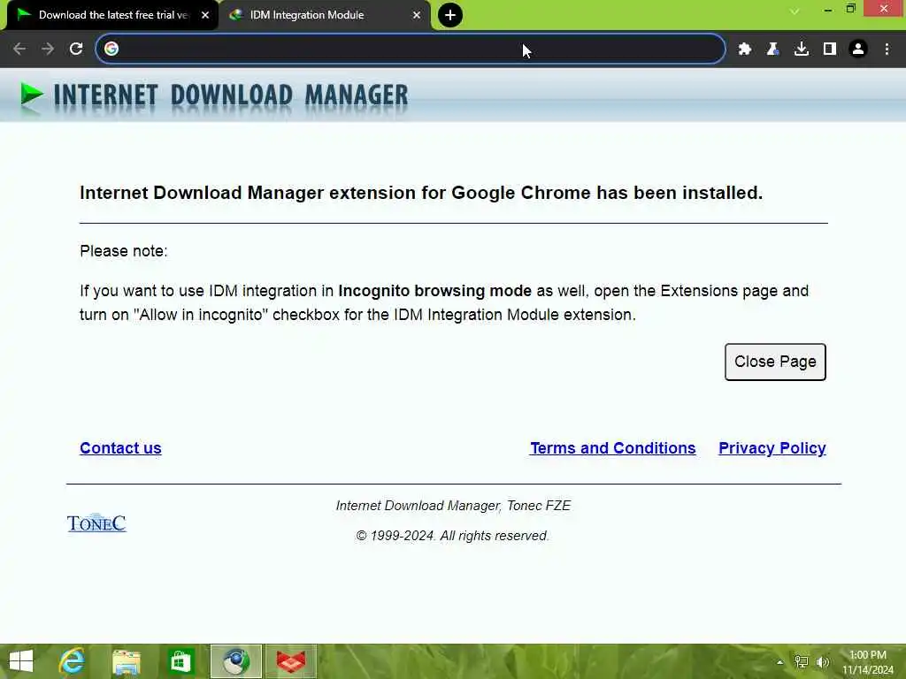Close the Download latest free trial tab
This screenshot has width=906, height=679.
click(x=205, y=15)
